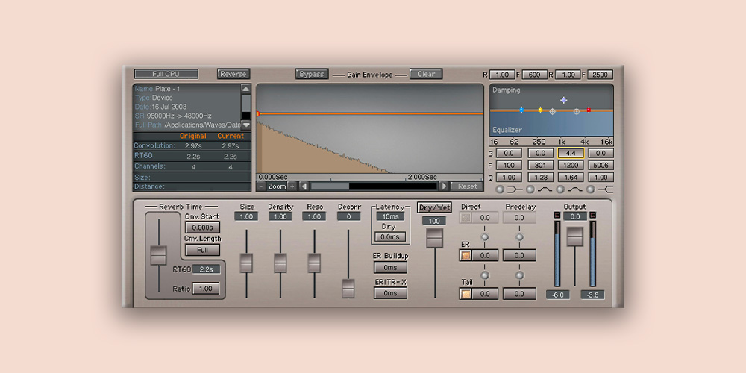This screenshot has width=746, height=373.
Task: Toggle link between ER and Tail gain
Action: point(485,275)
